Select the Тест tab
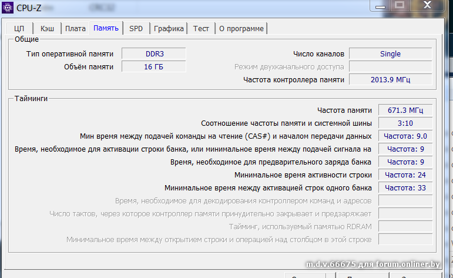Screen dimensions: 453x278 pyautogui.click(x=201, y=28)
